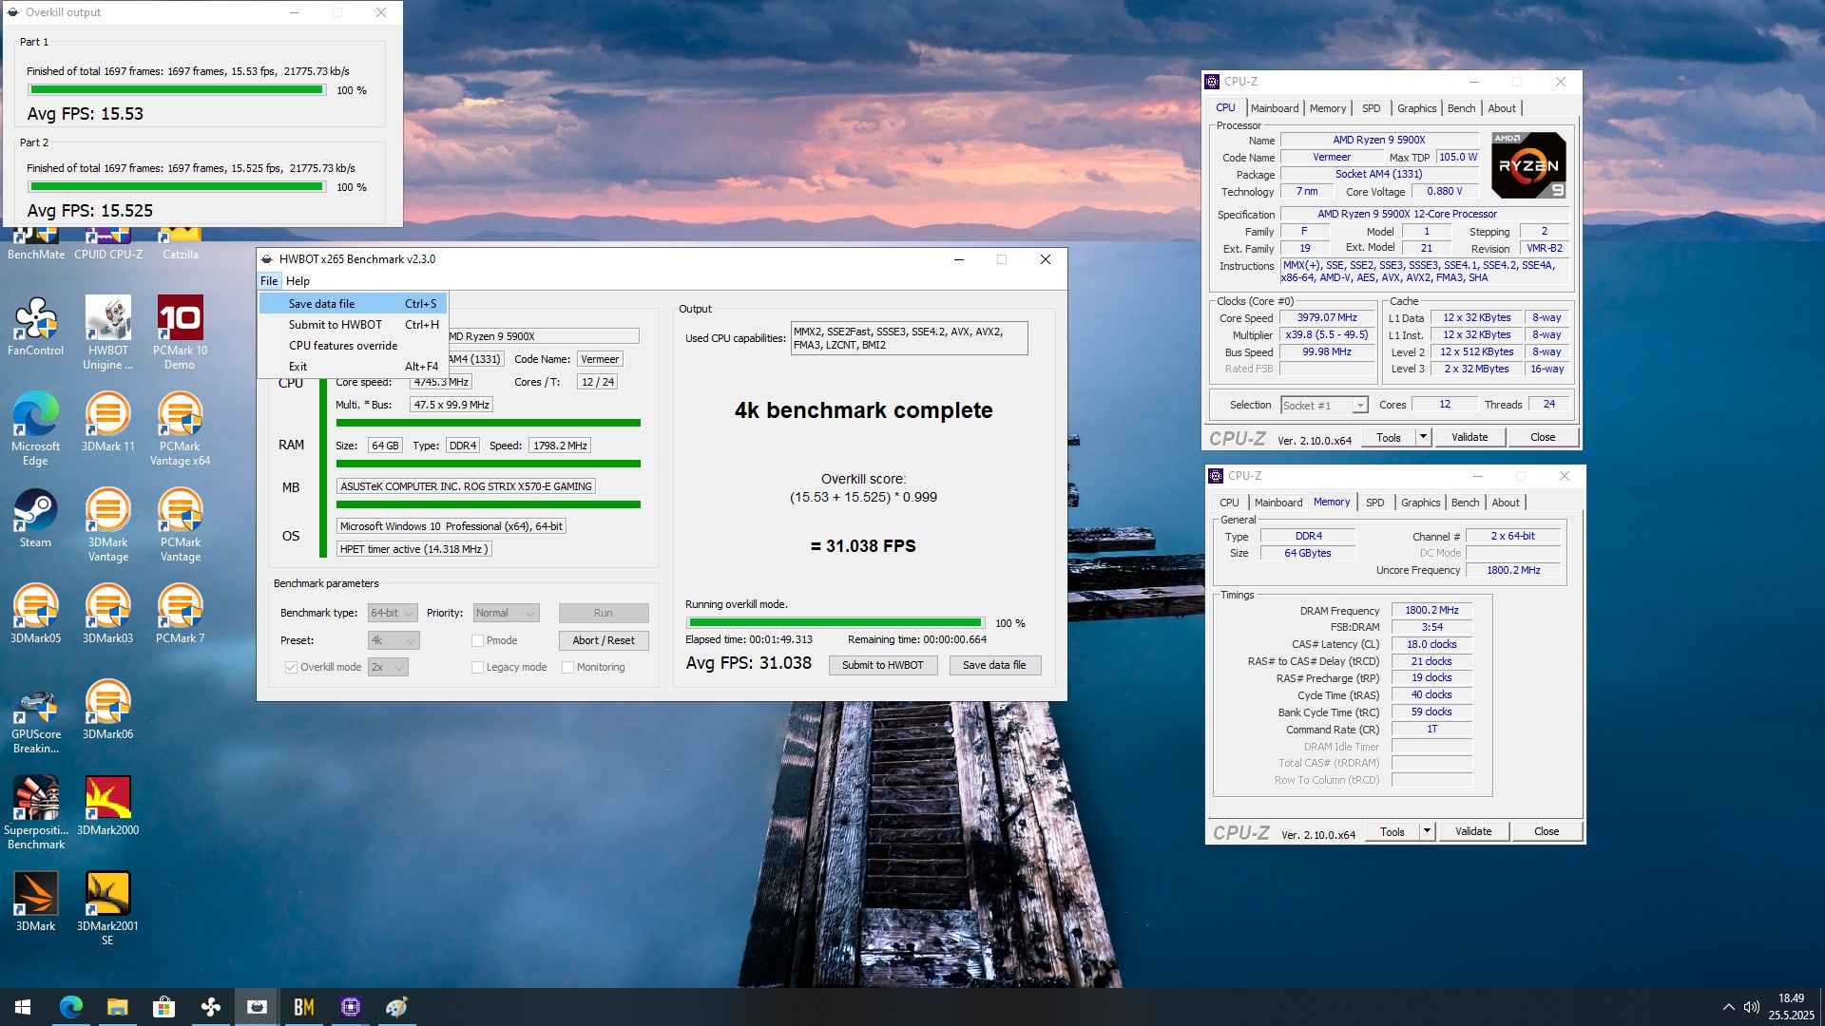Open Edge browser from the taskbar
The image size is (1825, 1026).
70,1007
